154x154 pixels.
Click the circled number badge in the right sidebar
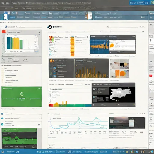click(x=150, y=40)
